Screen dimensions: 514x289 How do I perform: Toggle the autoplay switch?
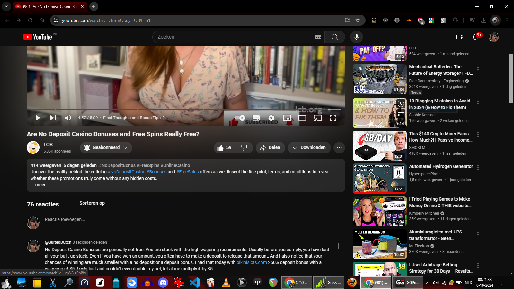(240, 118)
